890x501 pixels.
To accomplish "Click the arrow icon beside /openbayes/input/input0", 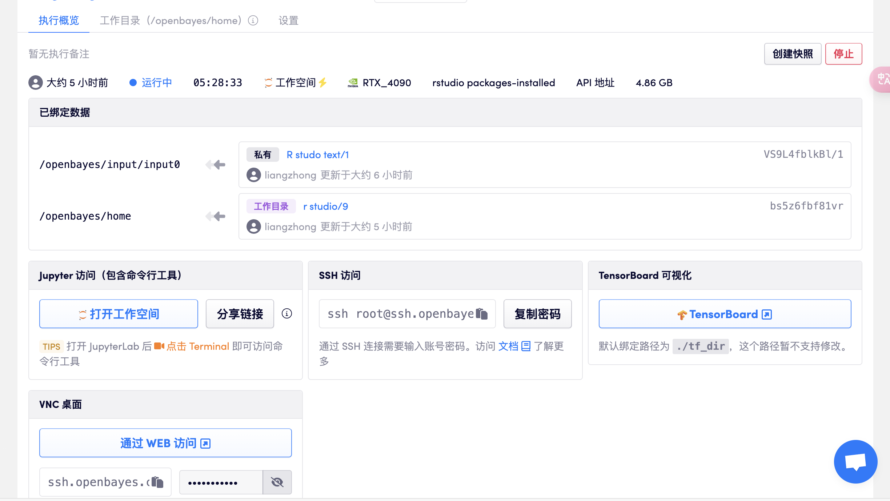I will tap(216, 165).
